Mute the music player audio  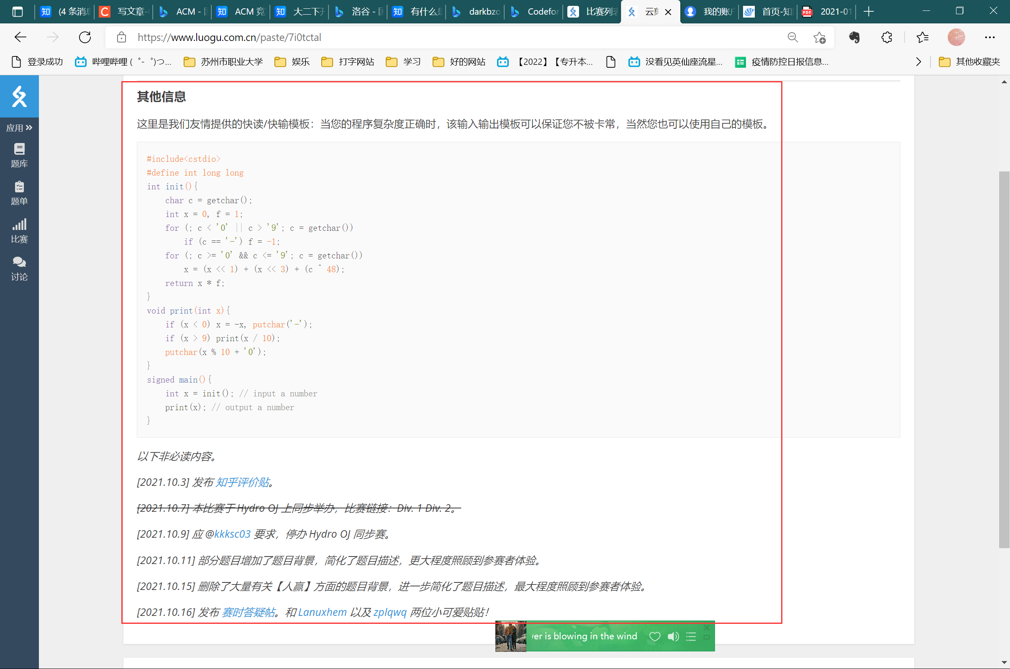[x=673, y=636]
